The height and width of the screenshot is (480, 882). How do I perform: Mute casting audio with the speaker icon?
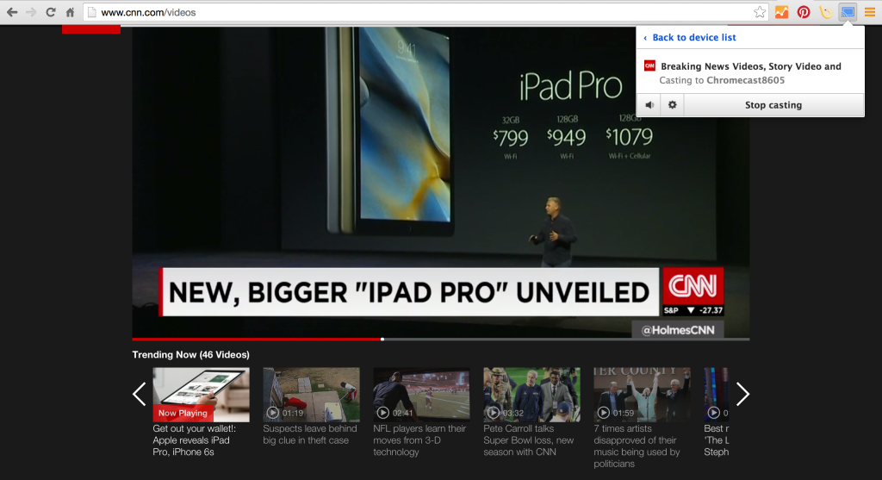point(649,104)
